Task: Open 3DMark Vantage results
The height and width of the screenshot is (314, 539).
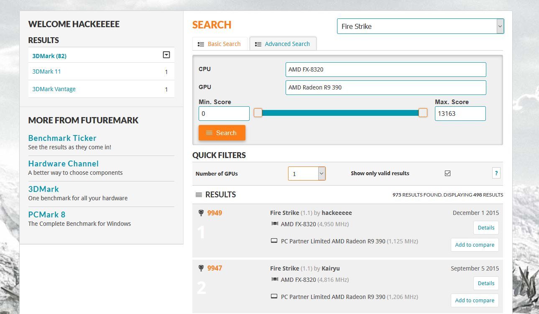Action: (x=54, y=89)
